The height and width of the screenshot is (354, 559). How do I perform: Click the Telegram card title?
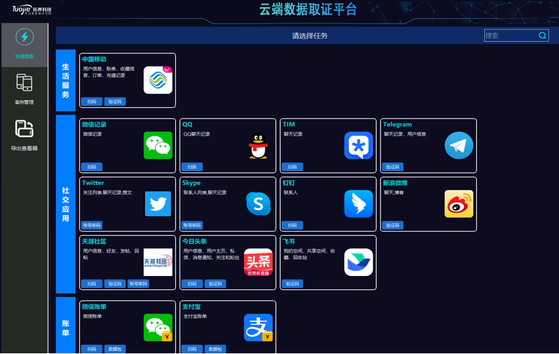pos(397,125)
